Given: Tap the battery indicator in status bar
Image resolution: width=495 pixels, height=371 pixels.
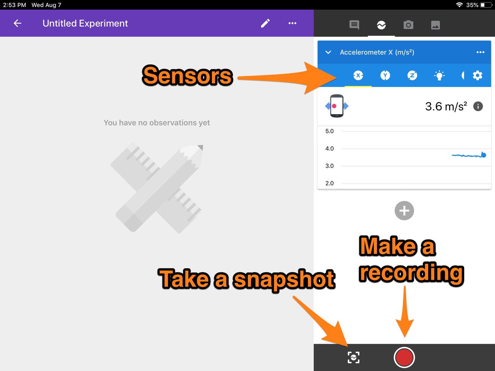Looking at the screenshot, I should tap(486, 5).
